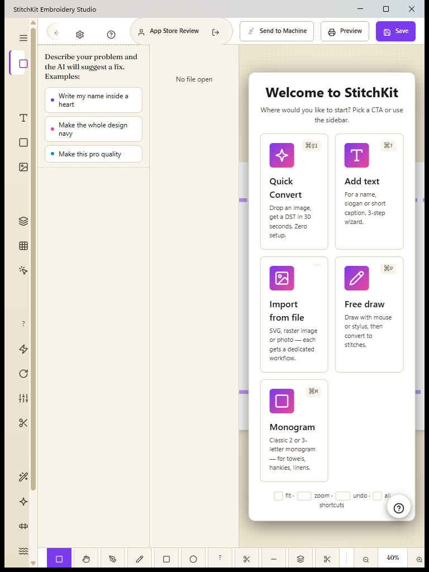Click the image tool in left sidebar

[23, 167]
